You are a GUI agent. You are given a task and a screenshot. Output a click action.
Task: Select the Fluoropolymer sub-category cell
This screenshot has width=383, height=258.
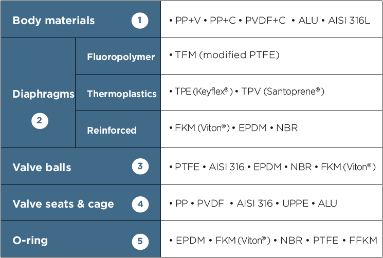point(121,57)
